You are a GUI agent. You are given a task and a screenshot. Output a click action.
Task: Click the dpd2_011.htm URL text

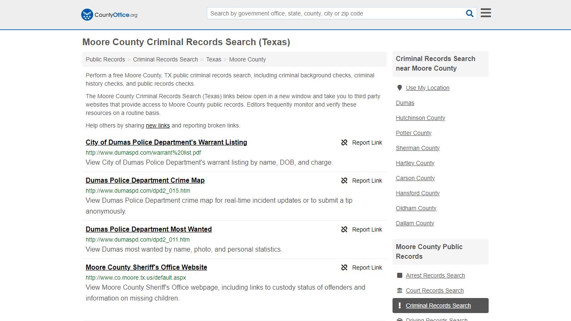(138, 239)
